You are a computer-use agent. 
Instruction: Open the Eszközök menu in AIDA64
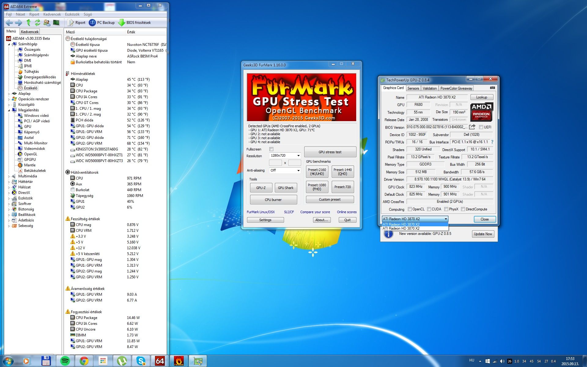[72, 14]
